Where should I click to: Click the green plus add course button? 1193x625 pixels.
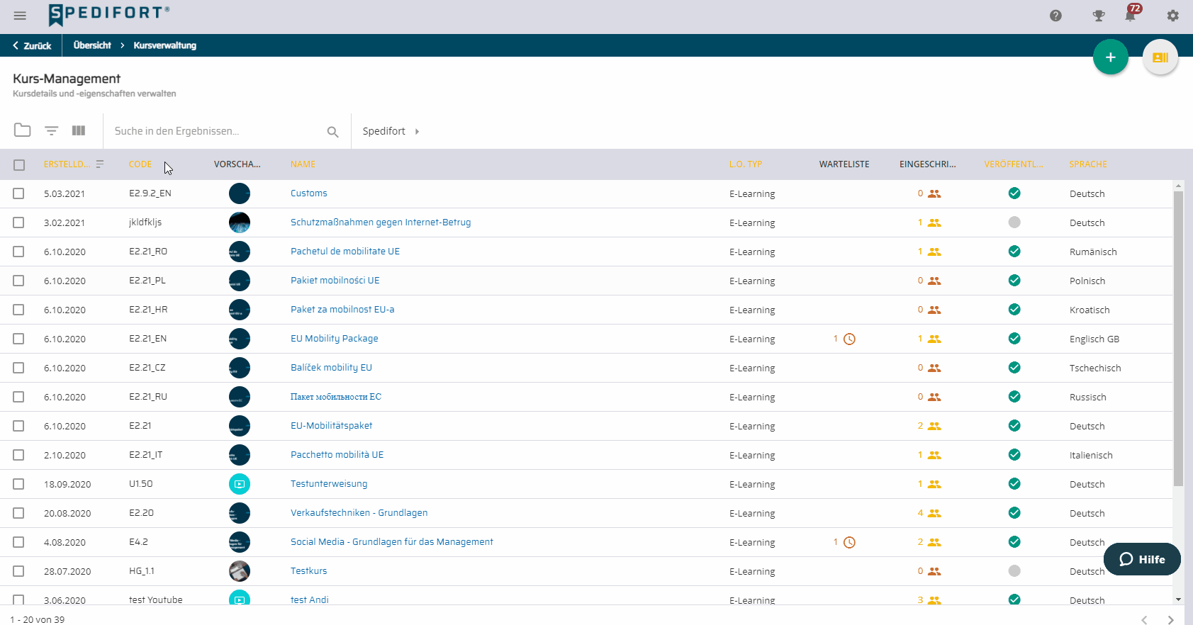pos(1111,57)
